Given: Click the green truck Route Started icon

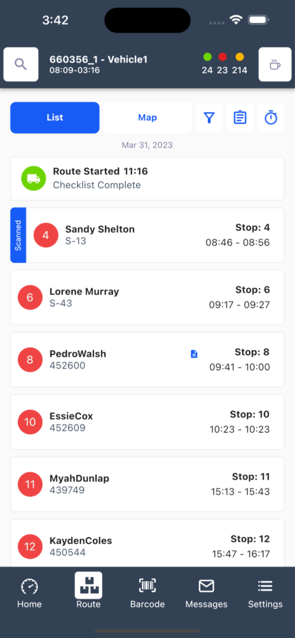Looking at the screenshot, I should pyautogui.click(x=34, y=178).
